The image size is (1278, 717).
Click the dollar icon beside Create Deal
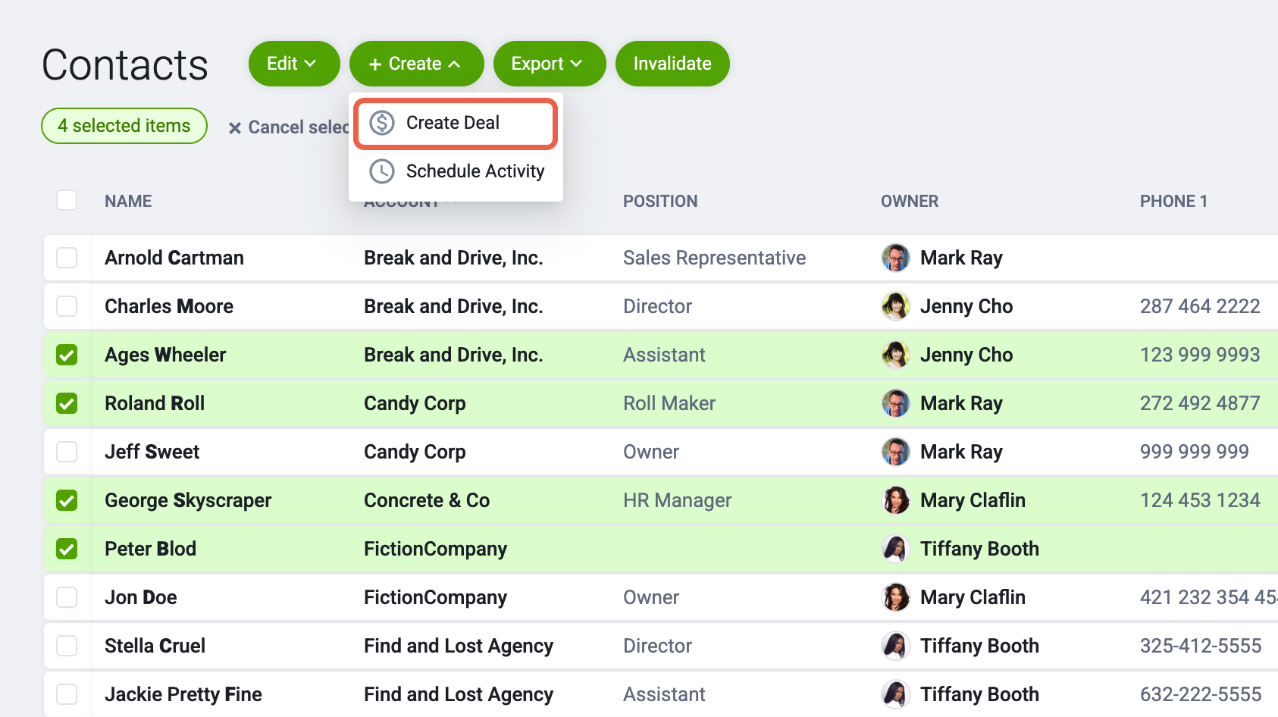[x=382, y=123]
